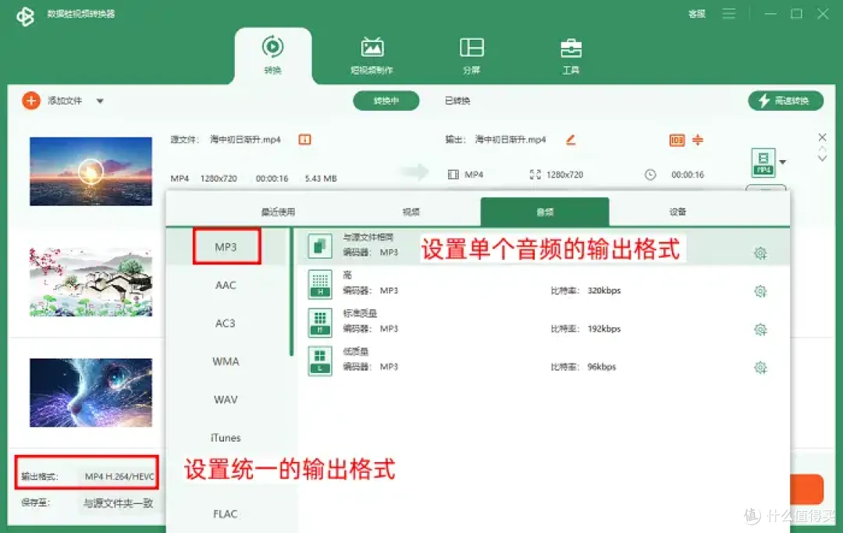843x533 pixels.
Task: Click the orange compress/split icon
Action: click(698, 140)
